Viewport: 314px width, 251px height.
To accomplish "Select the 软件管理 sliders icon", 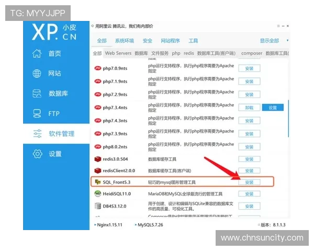I will click(x=38, y=133).
